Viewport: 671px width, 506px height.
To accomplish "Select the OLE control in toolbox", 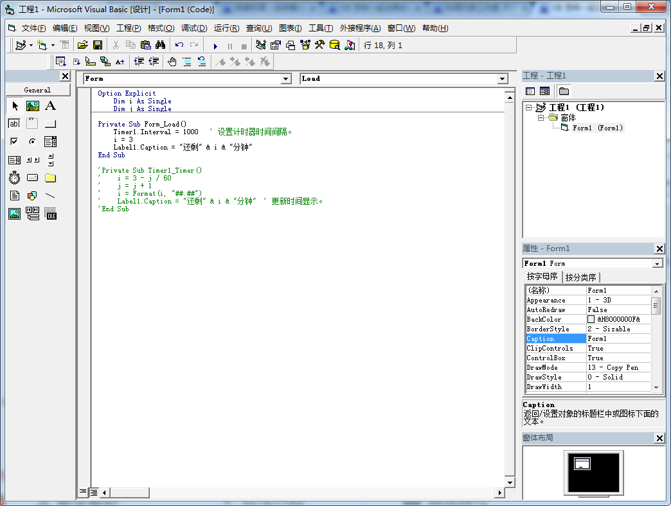I will point(50,214).
